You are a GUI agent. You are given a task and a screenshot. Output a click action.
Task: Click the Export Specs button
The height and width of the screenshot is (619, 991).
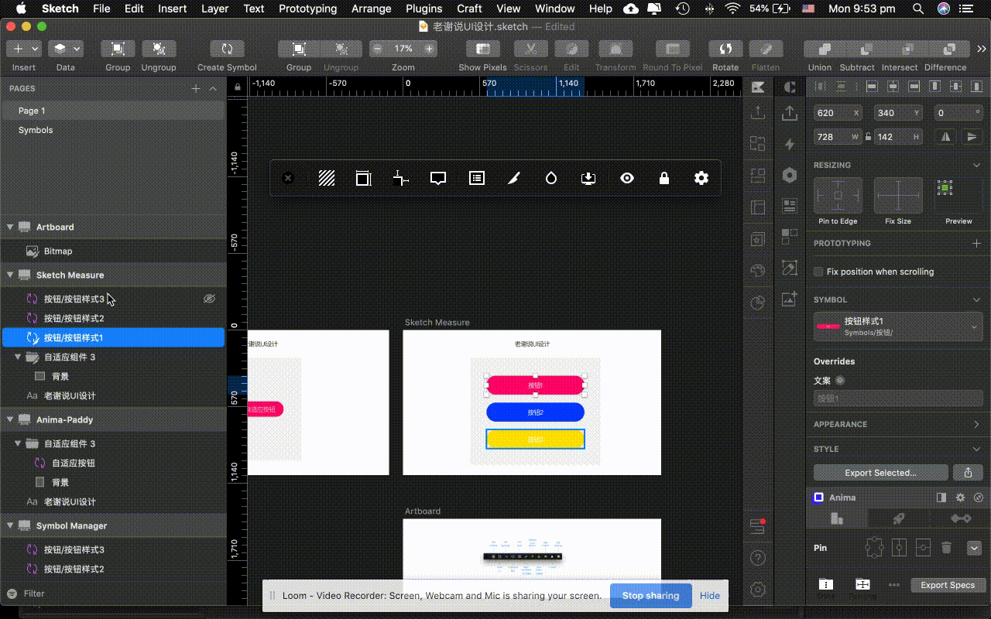pyautogui.click(x=947, y=585)
